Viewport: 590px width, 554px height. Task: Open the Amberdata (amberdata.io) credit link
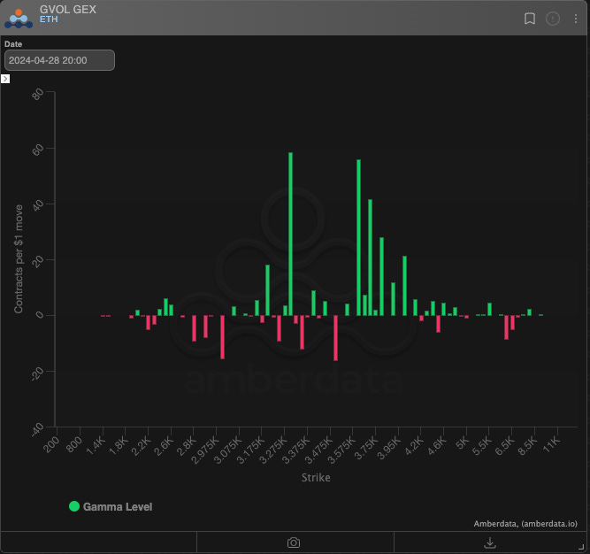tap(525, 524)
